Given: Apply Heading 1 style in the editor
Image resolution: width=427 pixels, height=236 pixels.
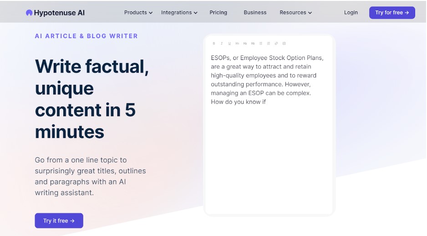Looking at the screenshot, I should 237,44.
